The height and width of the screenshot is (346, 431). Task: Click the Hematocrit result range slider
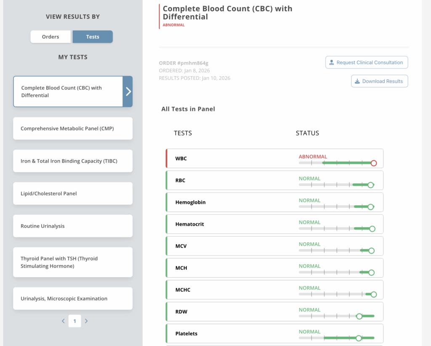337,229
